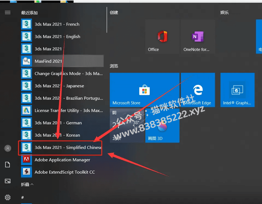The width and height of the screenshot is (262, 204).
Task: Click the # alphabet section header
Action: pyautogui.click(x=23, y=197)
